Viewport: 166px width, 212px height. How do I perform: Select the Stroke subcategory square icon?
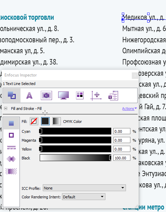(x=11, y=135)
